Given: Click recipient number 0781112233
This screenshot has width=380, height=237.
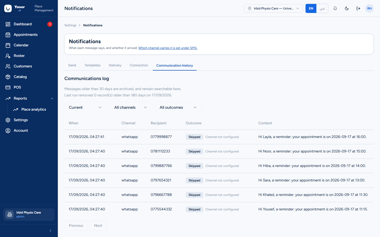Looking at the screenshot, I should [x=160, y=151].
